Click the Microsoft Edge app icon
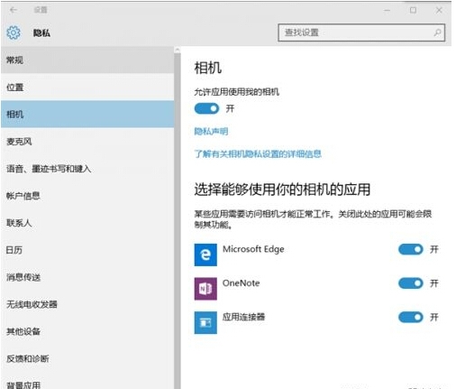 coord(205,255)
